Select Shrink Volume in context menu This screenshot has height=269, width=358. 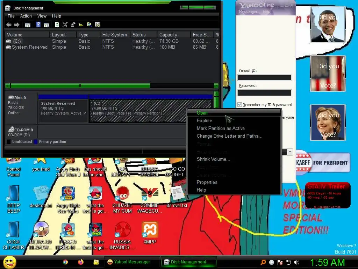234,159
